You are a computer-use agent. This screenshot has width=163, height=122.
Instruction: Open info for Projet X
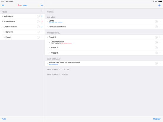click(x=156, y=37)
